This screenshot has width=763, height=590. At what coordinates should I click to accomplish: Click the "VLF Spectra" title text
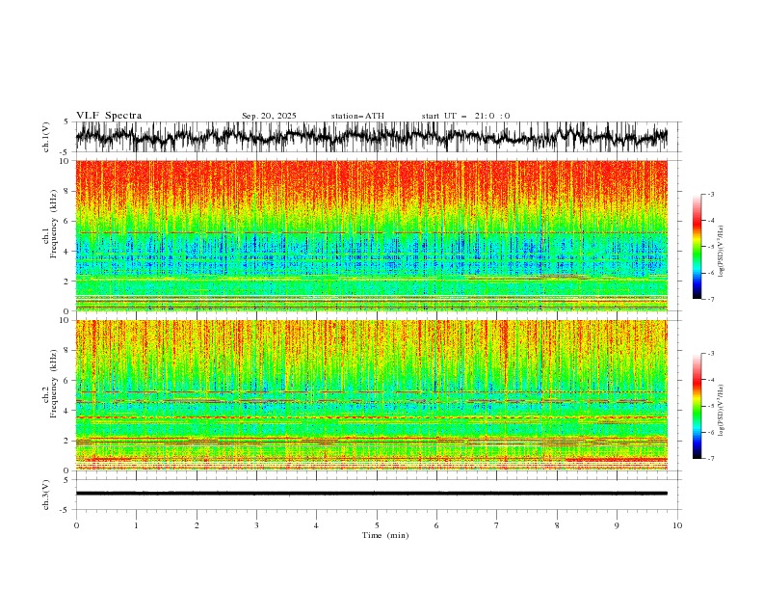pyautogui.click(x=109, y=116)
